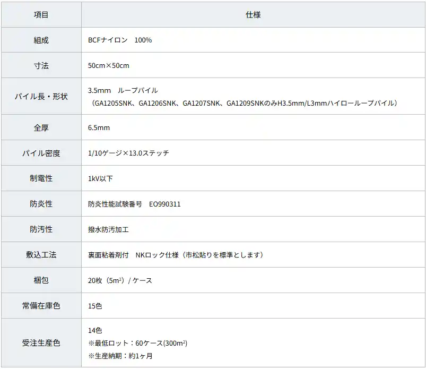Click the 6.5mm total thickness value
426x369 pixels.
[99, 128]
